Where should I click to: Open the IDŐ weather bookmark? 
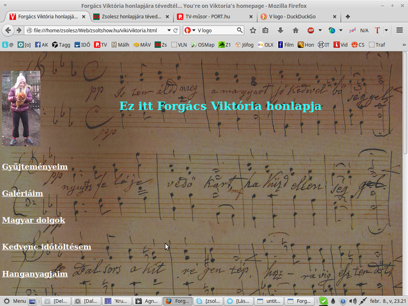(x=82, y=45)
